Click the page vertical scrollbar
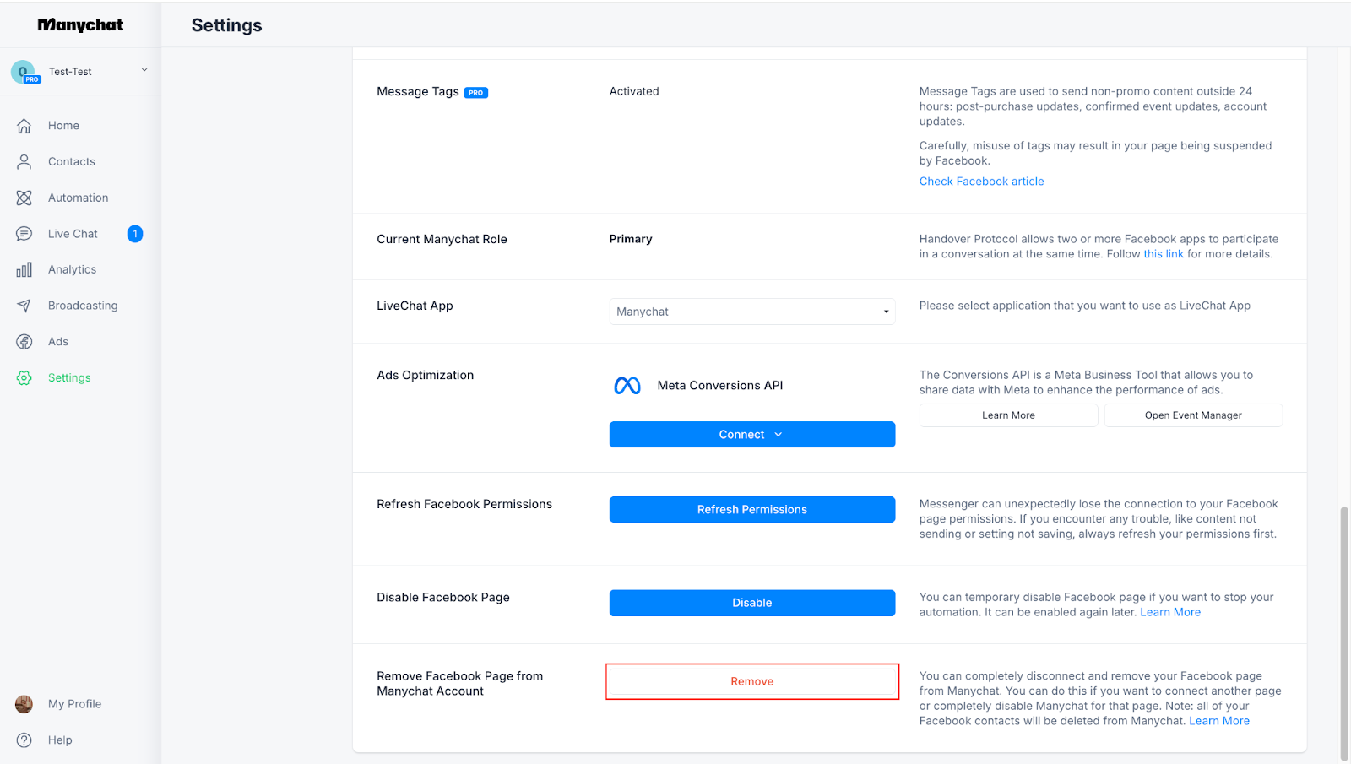This screenshot has width=1351, height=764. point(1344,633)
